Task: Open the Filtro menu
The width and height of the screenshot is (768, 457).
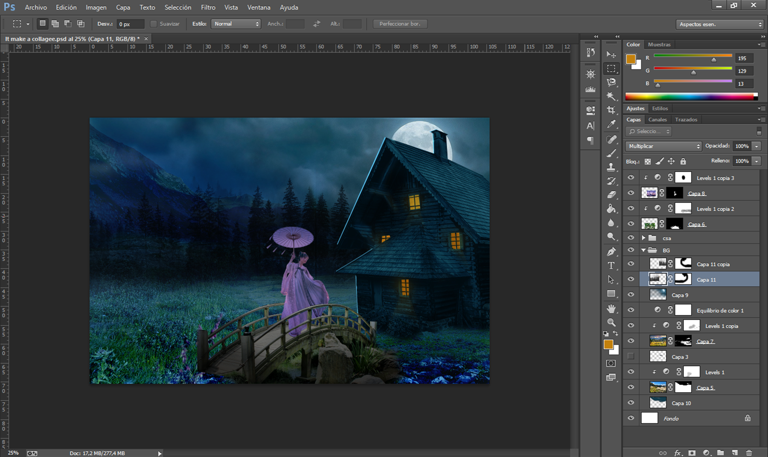Action: point(208,7)
